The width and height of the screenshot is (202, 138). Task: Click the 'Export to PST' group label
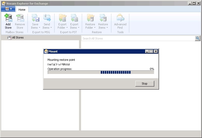[68, 32]
